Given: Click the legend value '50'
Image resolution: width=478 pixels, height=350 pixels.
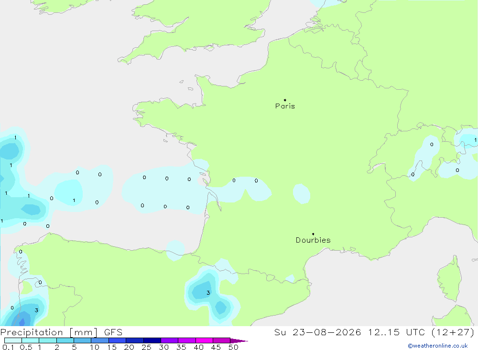Looking at the screenshot, I should click(233, 347).
